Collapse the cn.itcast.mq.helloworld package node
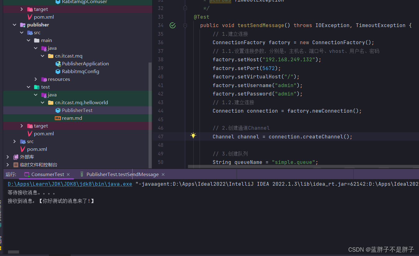Image resolution: width=419 pixels, height=256 pixels. (x=43, y=103)
